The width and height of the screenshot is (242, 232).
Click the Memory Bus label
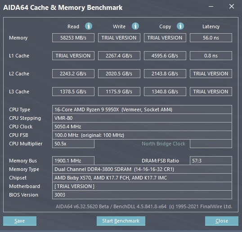coord(23,161)
